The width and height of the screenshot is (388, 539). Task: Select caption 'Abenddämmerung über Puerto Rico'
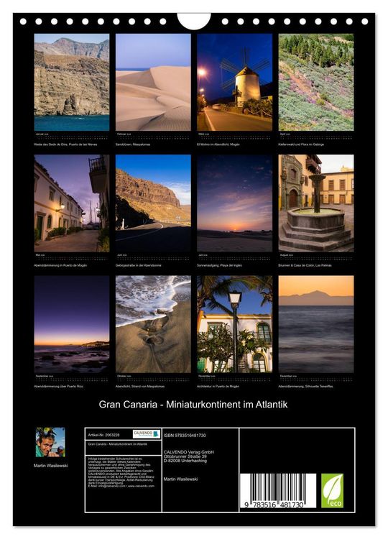pos(58,387)
